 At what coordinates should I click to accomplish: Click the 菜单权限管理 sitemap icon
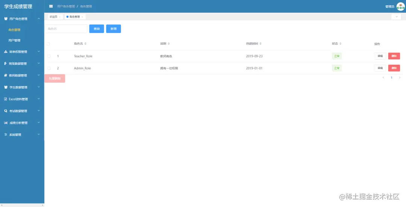6,52
